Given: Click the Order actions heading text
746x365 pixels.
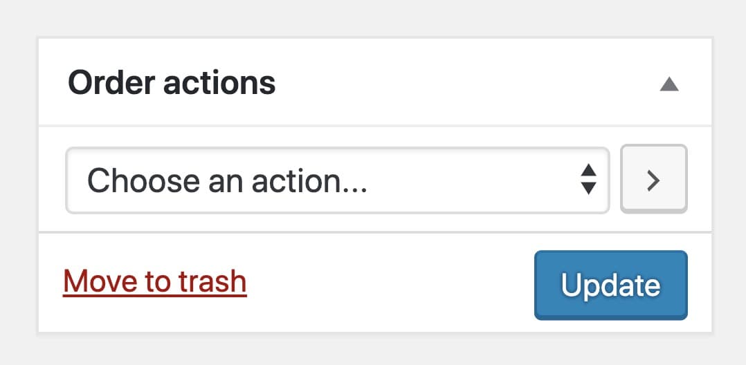Looking at the screenshot, I should [172, 83].
